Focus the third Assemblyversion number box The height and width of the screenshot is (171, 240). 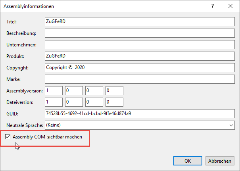pyautogui.click(x=94, y=90)
